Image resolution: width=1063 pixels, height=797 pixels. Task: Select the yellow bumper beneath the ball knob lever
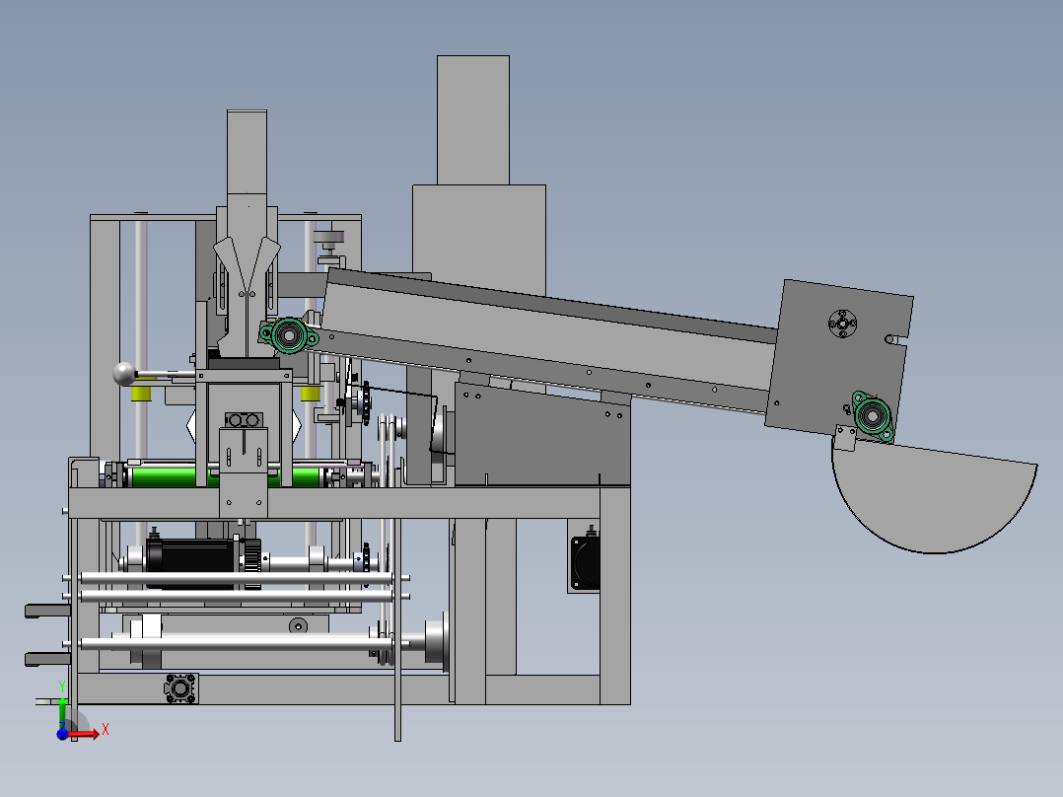click(x=141, y=393)
